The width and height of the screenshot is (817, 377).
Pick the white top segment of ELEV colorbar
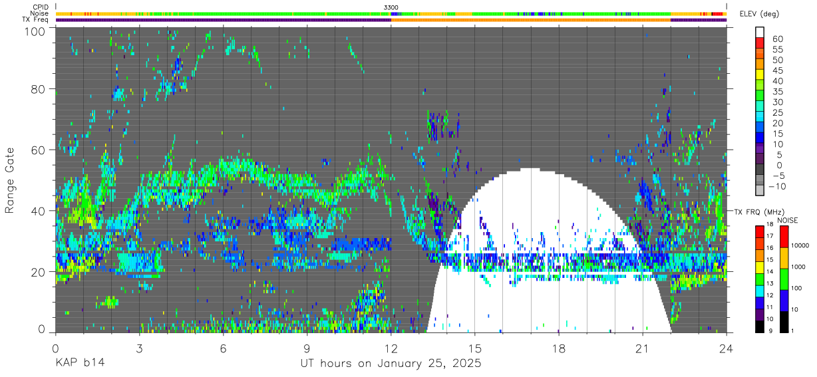760,33
